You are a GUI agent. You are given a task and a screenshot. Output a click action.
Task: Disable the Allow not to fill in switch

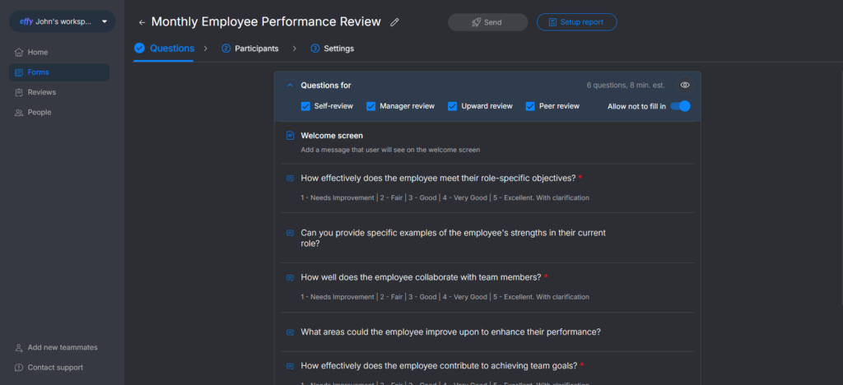[680, 106]
